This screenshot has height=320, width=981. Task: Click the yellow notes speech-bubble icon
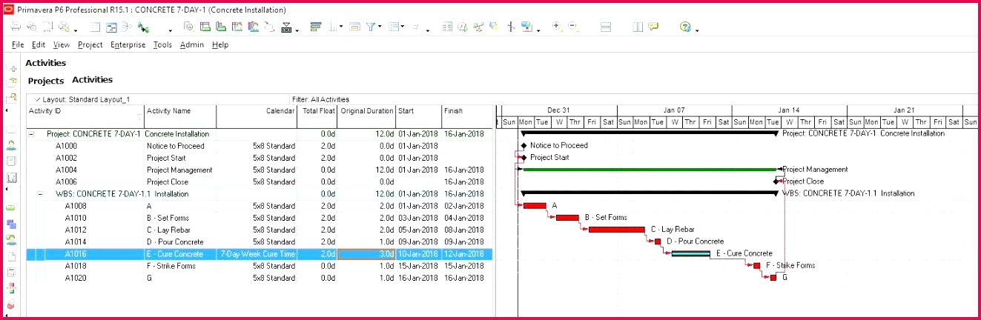point(653,27)
